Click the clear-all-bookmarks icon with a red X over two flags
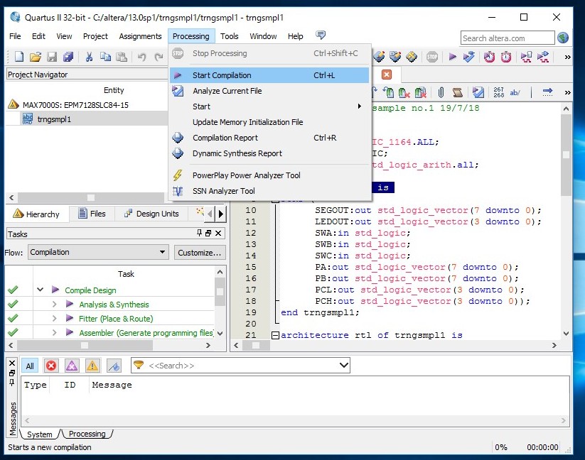The height and width of the screenshot is (460, 585). click(x=421, y=92)
